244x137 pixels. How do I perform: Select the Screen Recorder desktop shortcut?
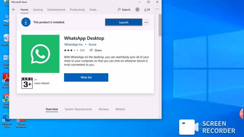(x=21, y=123)
